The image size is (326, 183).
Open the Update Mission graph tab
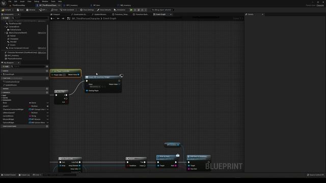[99, 14]
